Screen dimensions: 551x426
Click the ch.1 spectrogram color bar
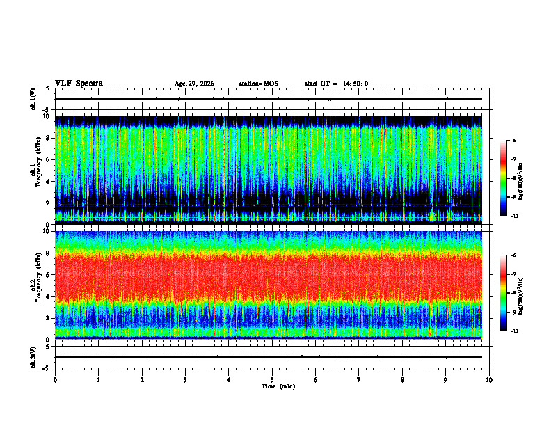click(x=504, y=178)
